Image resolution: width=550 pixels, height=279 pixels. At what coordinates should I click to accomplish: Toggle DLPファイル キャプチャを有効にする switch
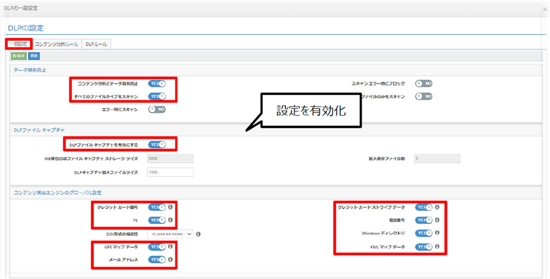coord(156,144)
